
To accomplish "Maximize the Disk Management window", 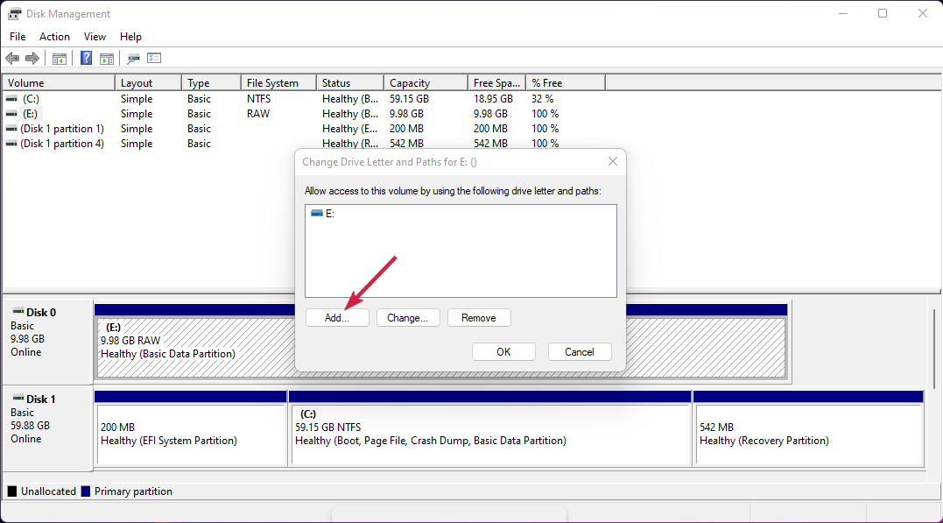I will [x=883, y=13].
